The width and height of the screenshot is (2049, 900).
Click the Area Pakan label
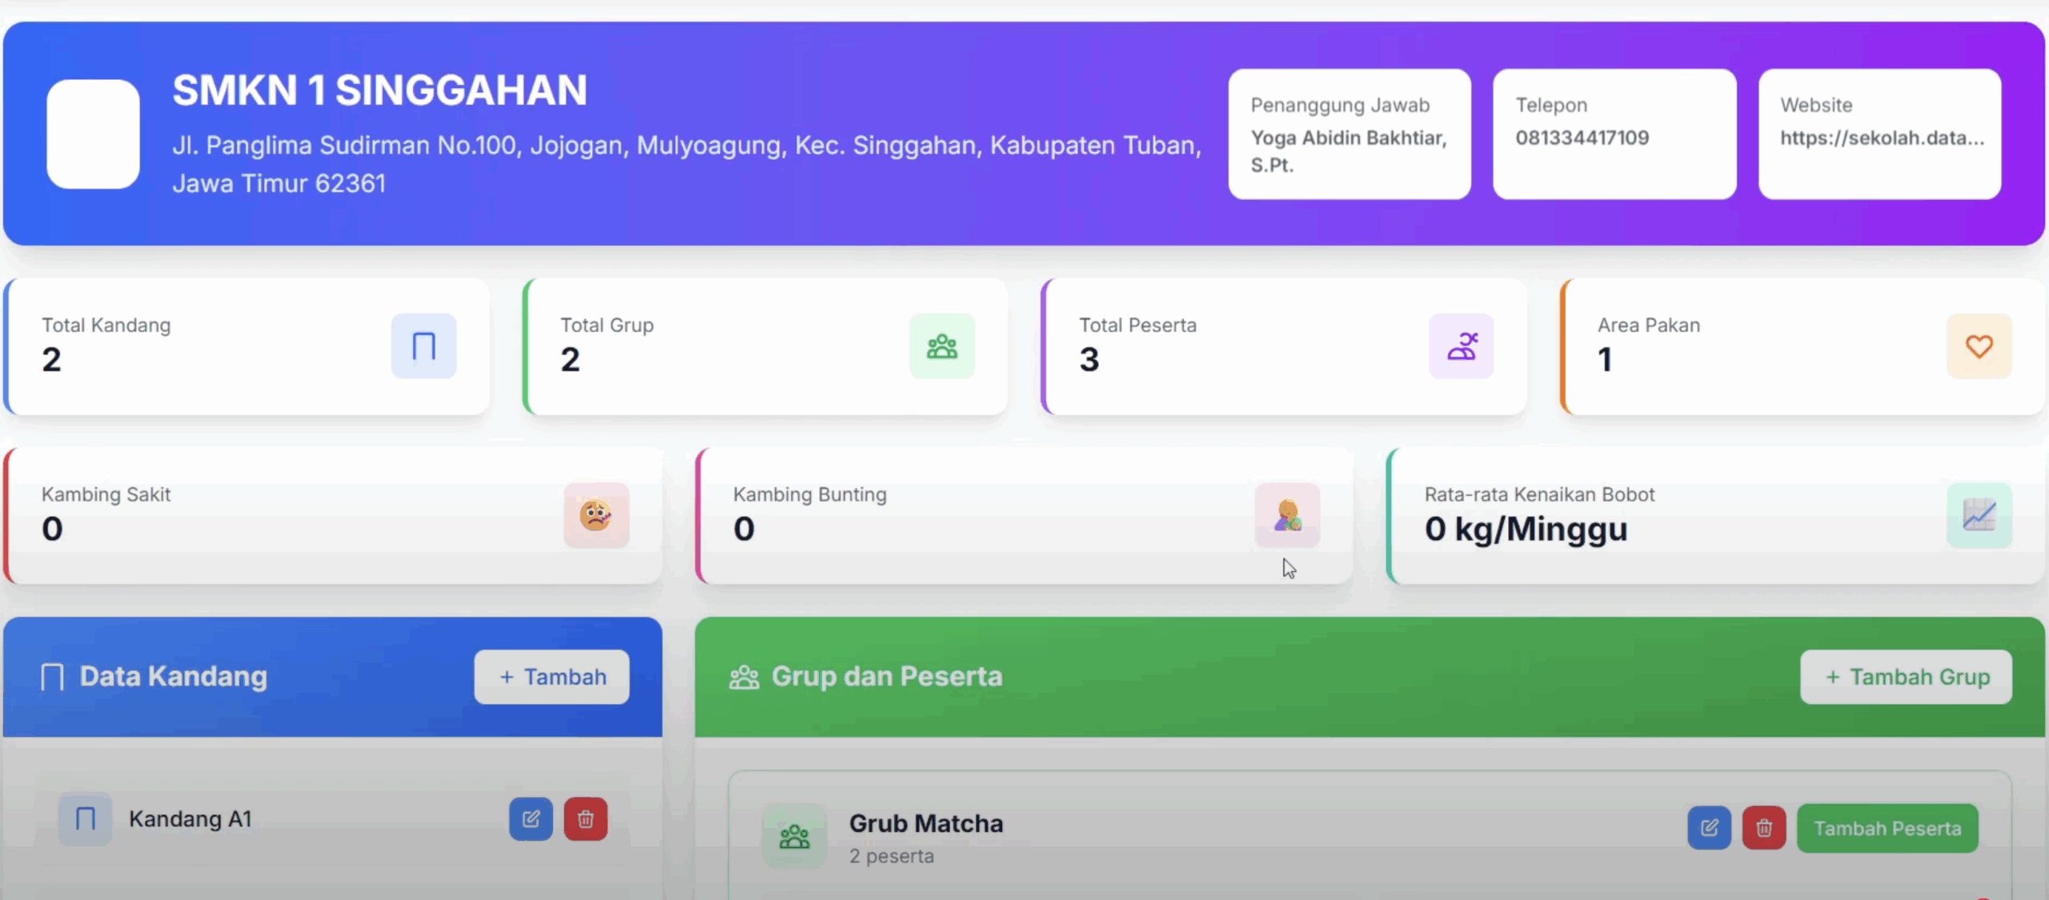(1650, 325)
